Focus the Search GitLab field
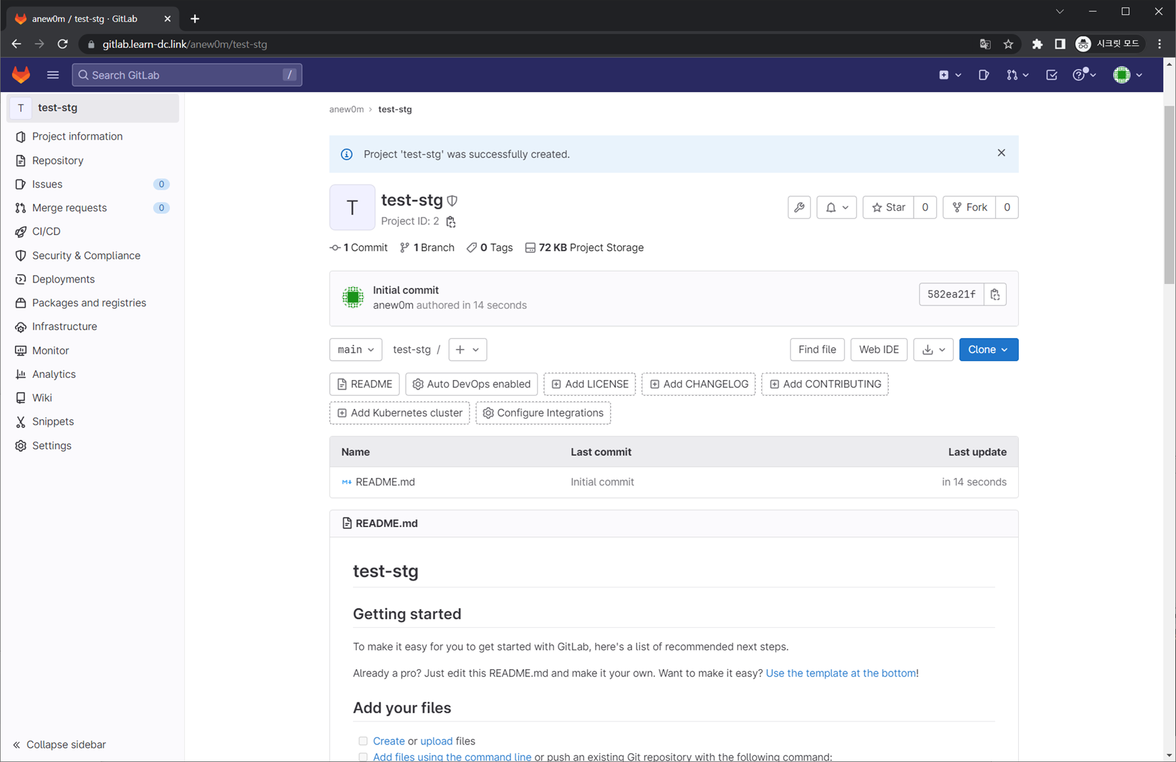The width and height of the screenshot is (1176, 762). coord(186,75)
